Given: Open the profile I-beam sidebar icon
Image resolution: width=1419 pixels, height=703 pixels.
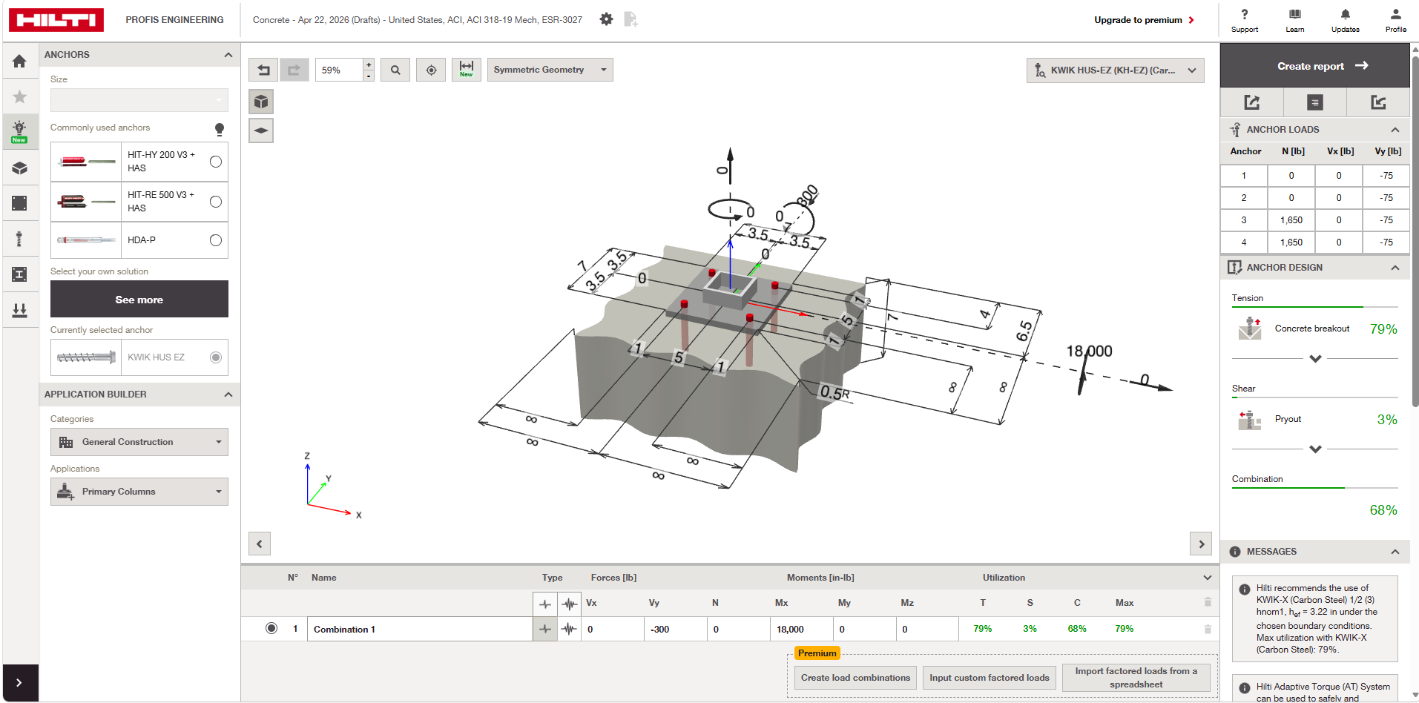Looking at the screenshot, I should (x=20, y=274).
